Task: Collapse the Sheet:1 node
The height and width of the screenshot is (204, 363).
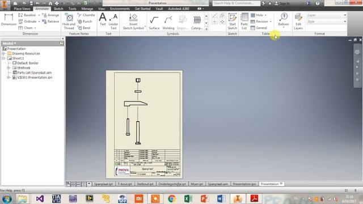Action: (x=3, y=58)
